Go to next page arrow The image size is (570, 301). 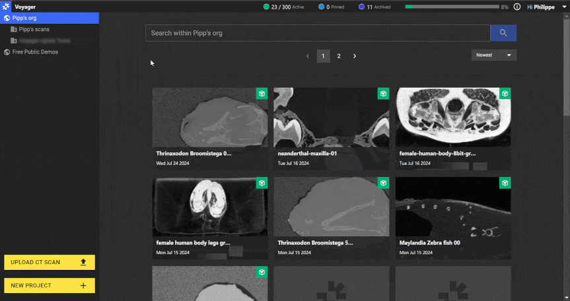[355, 56]
